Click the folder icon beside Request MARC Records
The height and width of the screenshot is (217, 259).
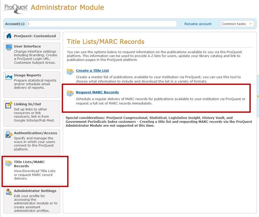(x=70, y=93)
